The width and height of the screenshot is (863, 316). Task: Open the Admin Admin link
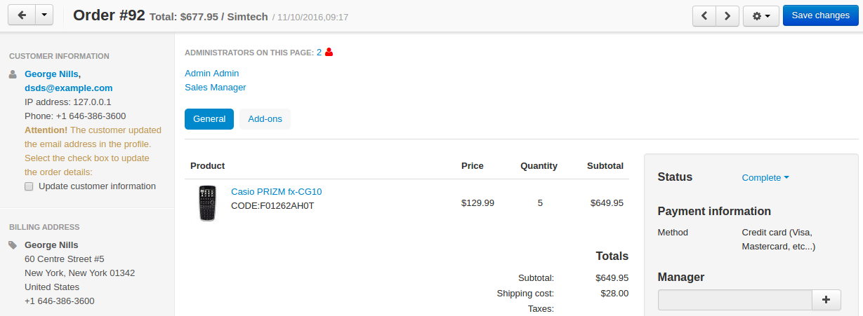point(212,73)
